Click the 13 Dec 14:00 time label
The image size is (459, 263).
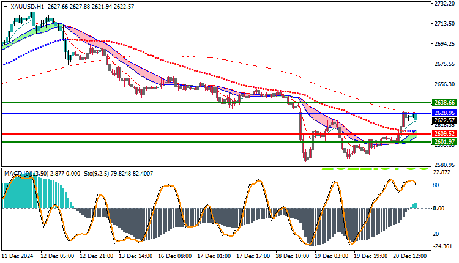tap(135, 256)
